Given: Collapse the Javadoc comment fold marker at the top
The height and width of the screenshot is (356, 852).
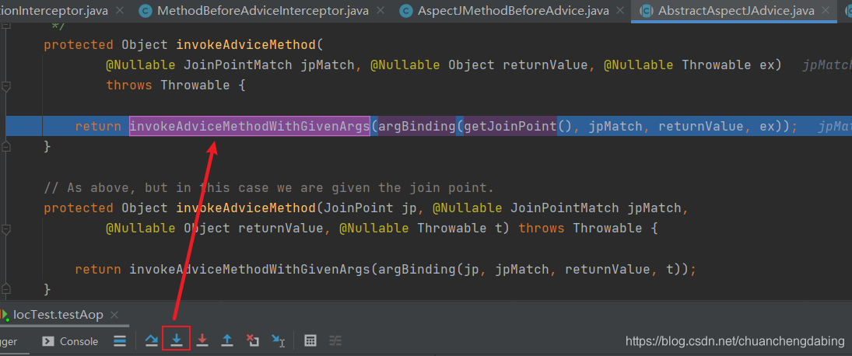Looking at the screenshot, I should pos(6,26).
